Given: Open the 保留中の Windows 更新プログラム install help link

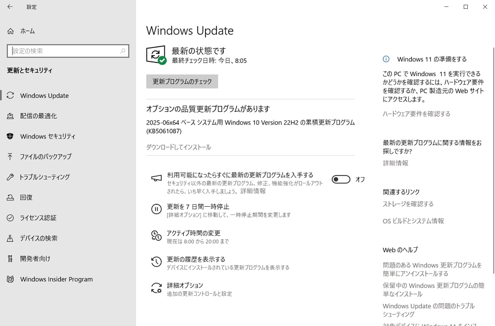Looking at the screenshot, I should point(434,290).
